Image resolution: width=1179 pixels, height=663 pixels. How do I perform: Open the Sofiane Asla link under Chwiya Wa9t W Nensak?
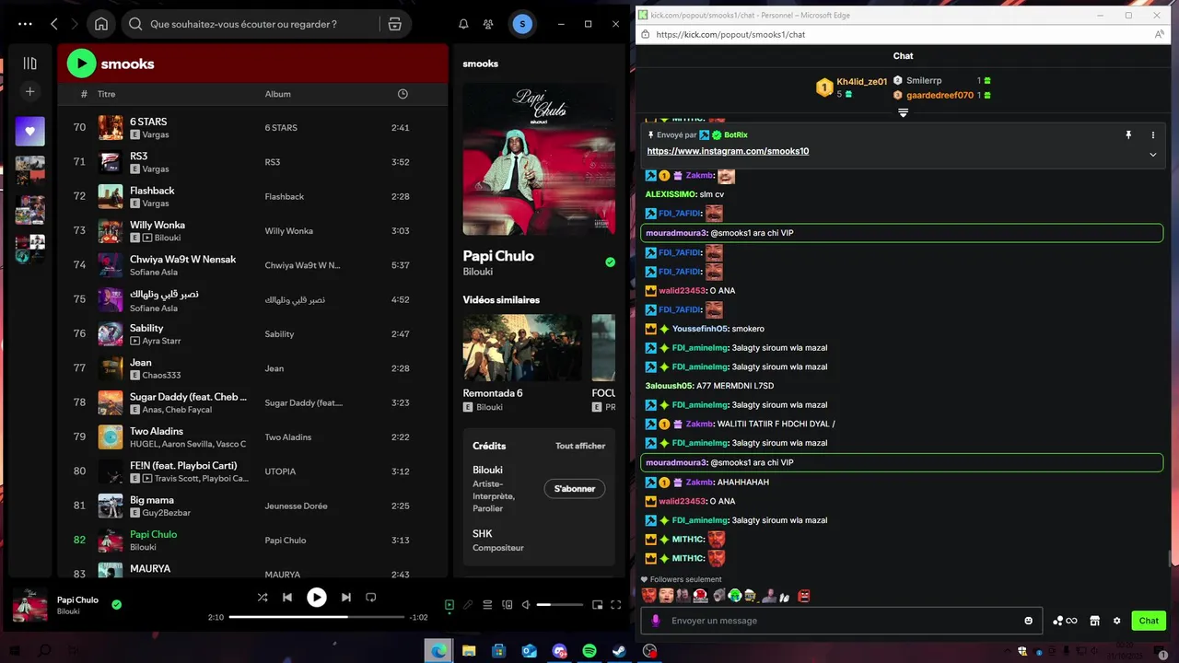(154, 273)
